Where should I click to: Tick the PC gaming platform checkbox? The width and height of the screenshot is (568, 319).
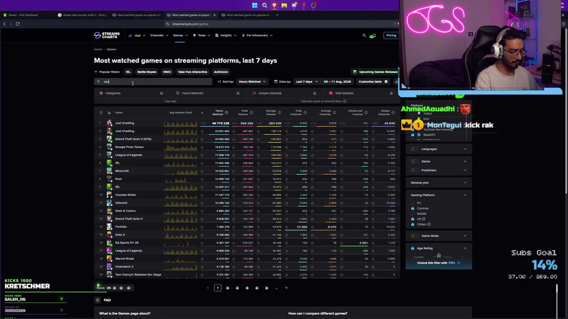(413, 203)
